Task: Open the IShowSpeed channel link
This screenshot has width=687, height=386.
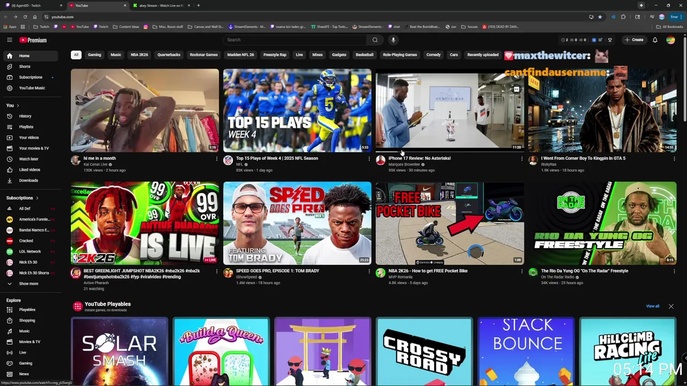Action: coord(246,277)
